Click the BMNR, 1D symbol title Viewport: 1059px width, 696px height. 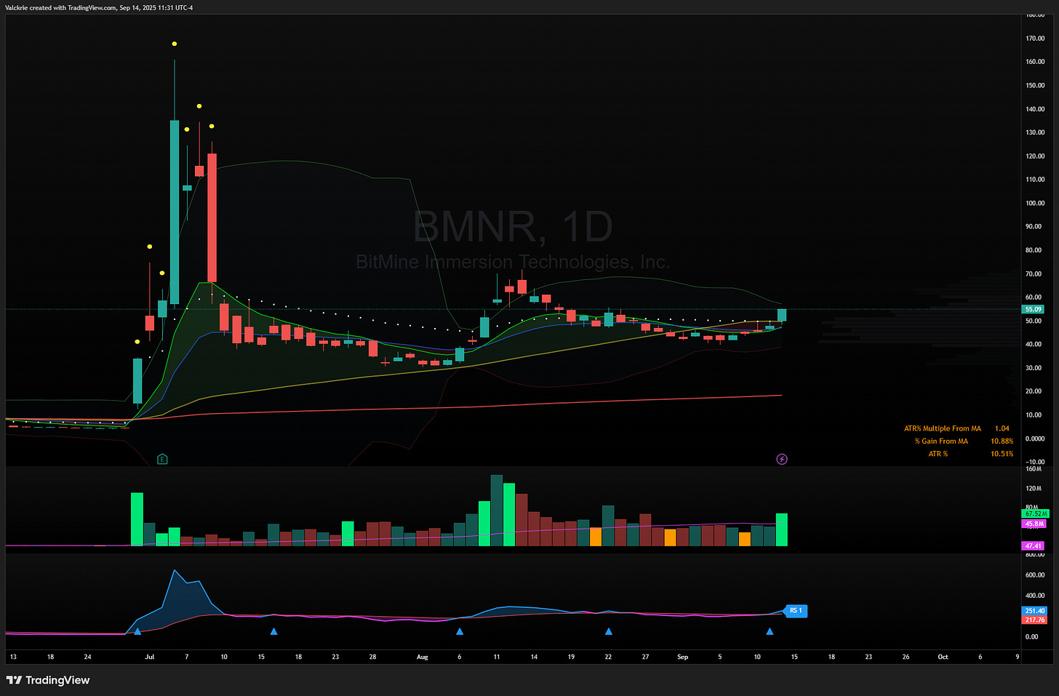pyautogui.click(x=513, y=227)
